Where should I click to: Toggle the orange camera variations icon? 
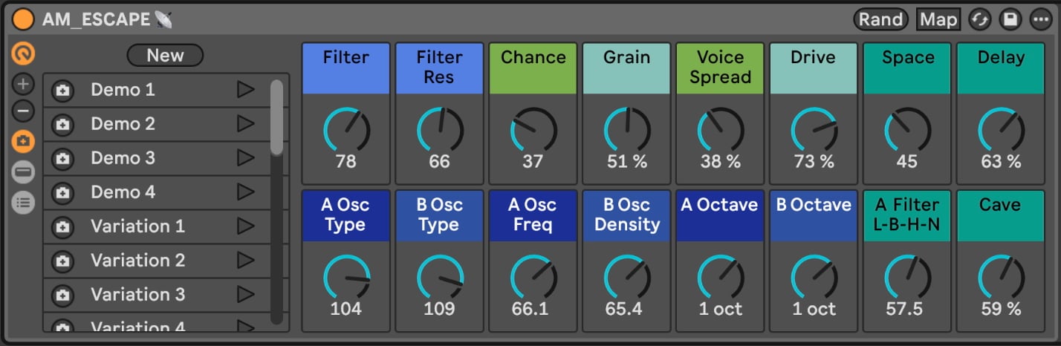point(24,141)
